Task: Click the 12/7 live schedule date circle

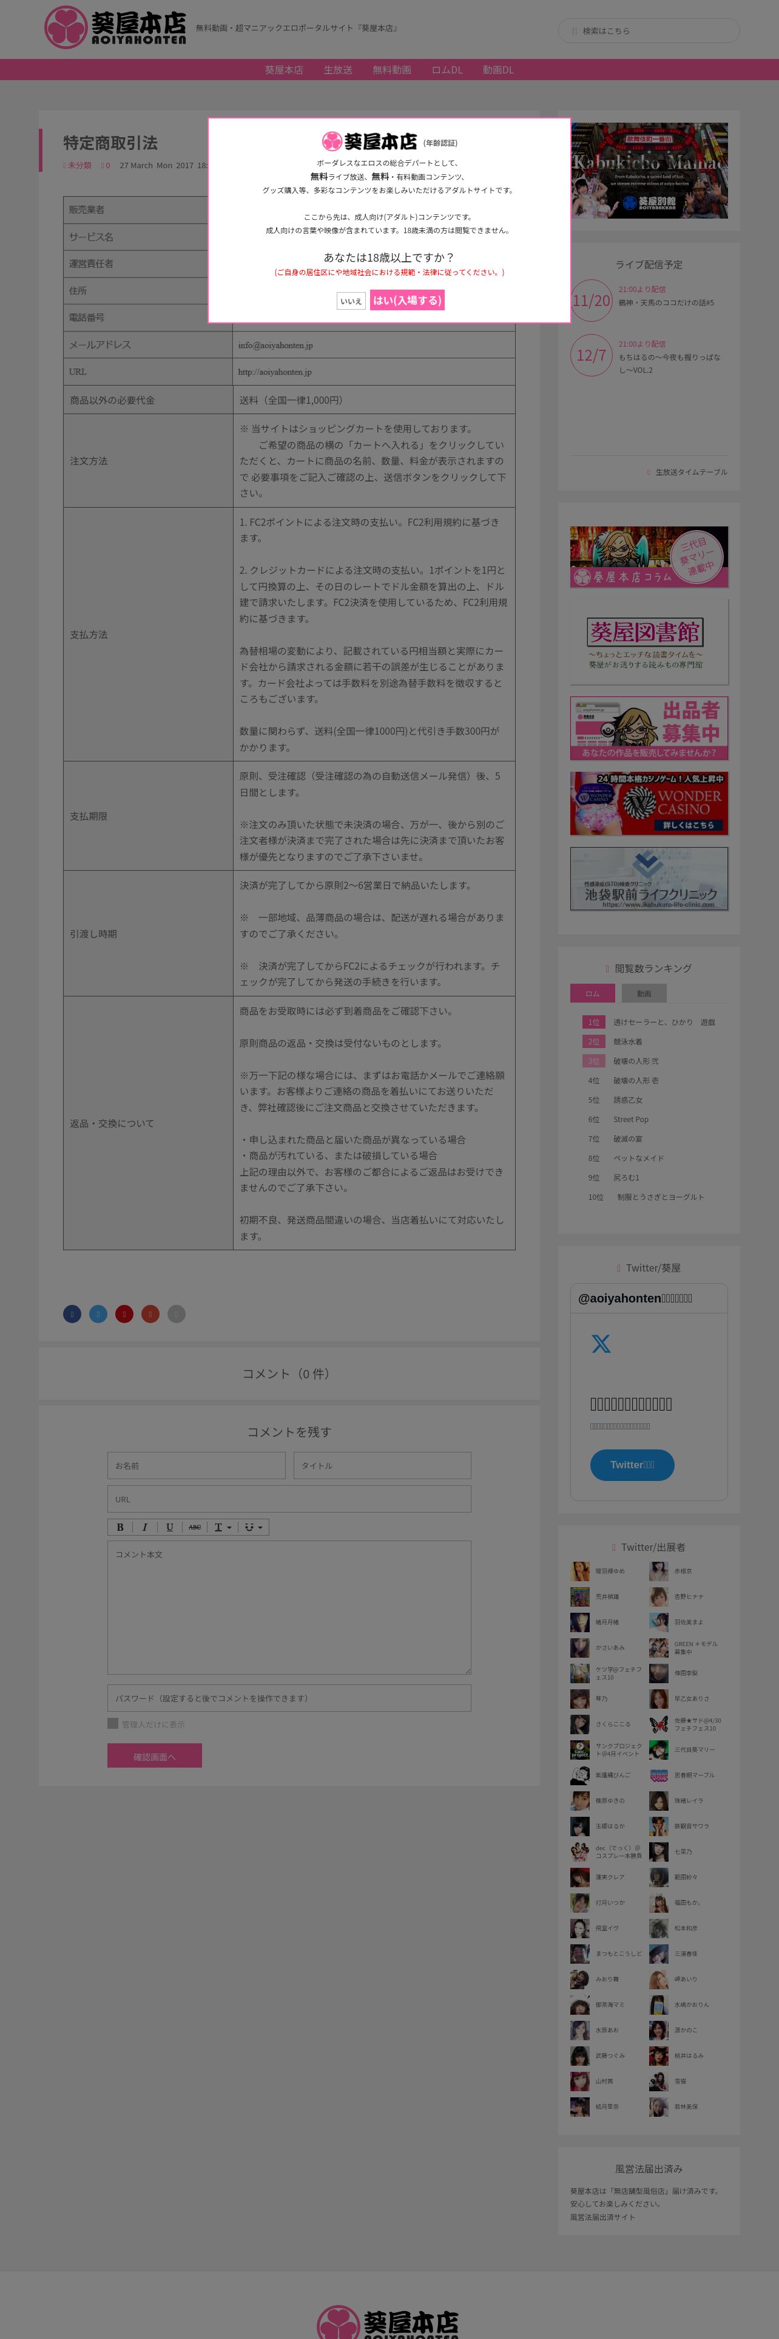Action: [x=592, y=355]
